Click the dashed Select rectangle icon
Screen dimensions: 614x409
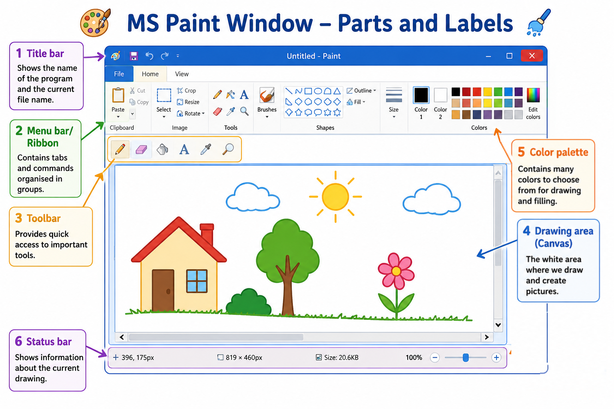click(x=164, y=96)
